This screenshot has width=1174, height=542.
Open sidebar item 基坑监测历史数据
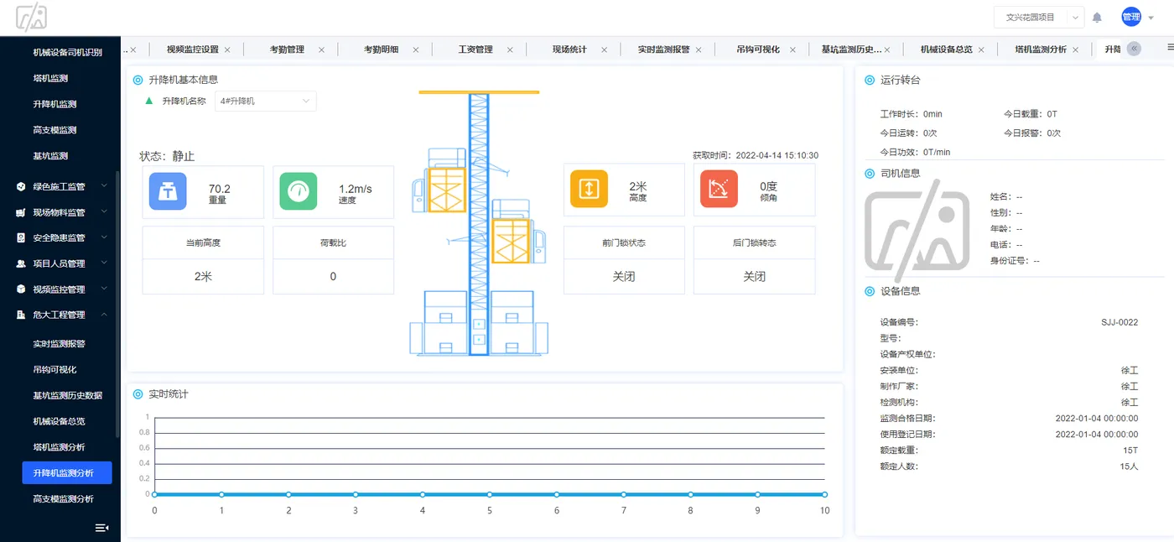coord(67,395)
